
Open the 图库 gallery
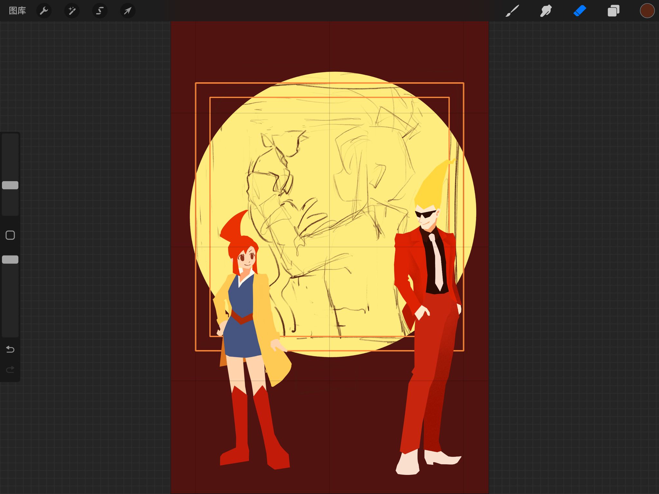pos(17,11)
